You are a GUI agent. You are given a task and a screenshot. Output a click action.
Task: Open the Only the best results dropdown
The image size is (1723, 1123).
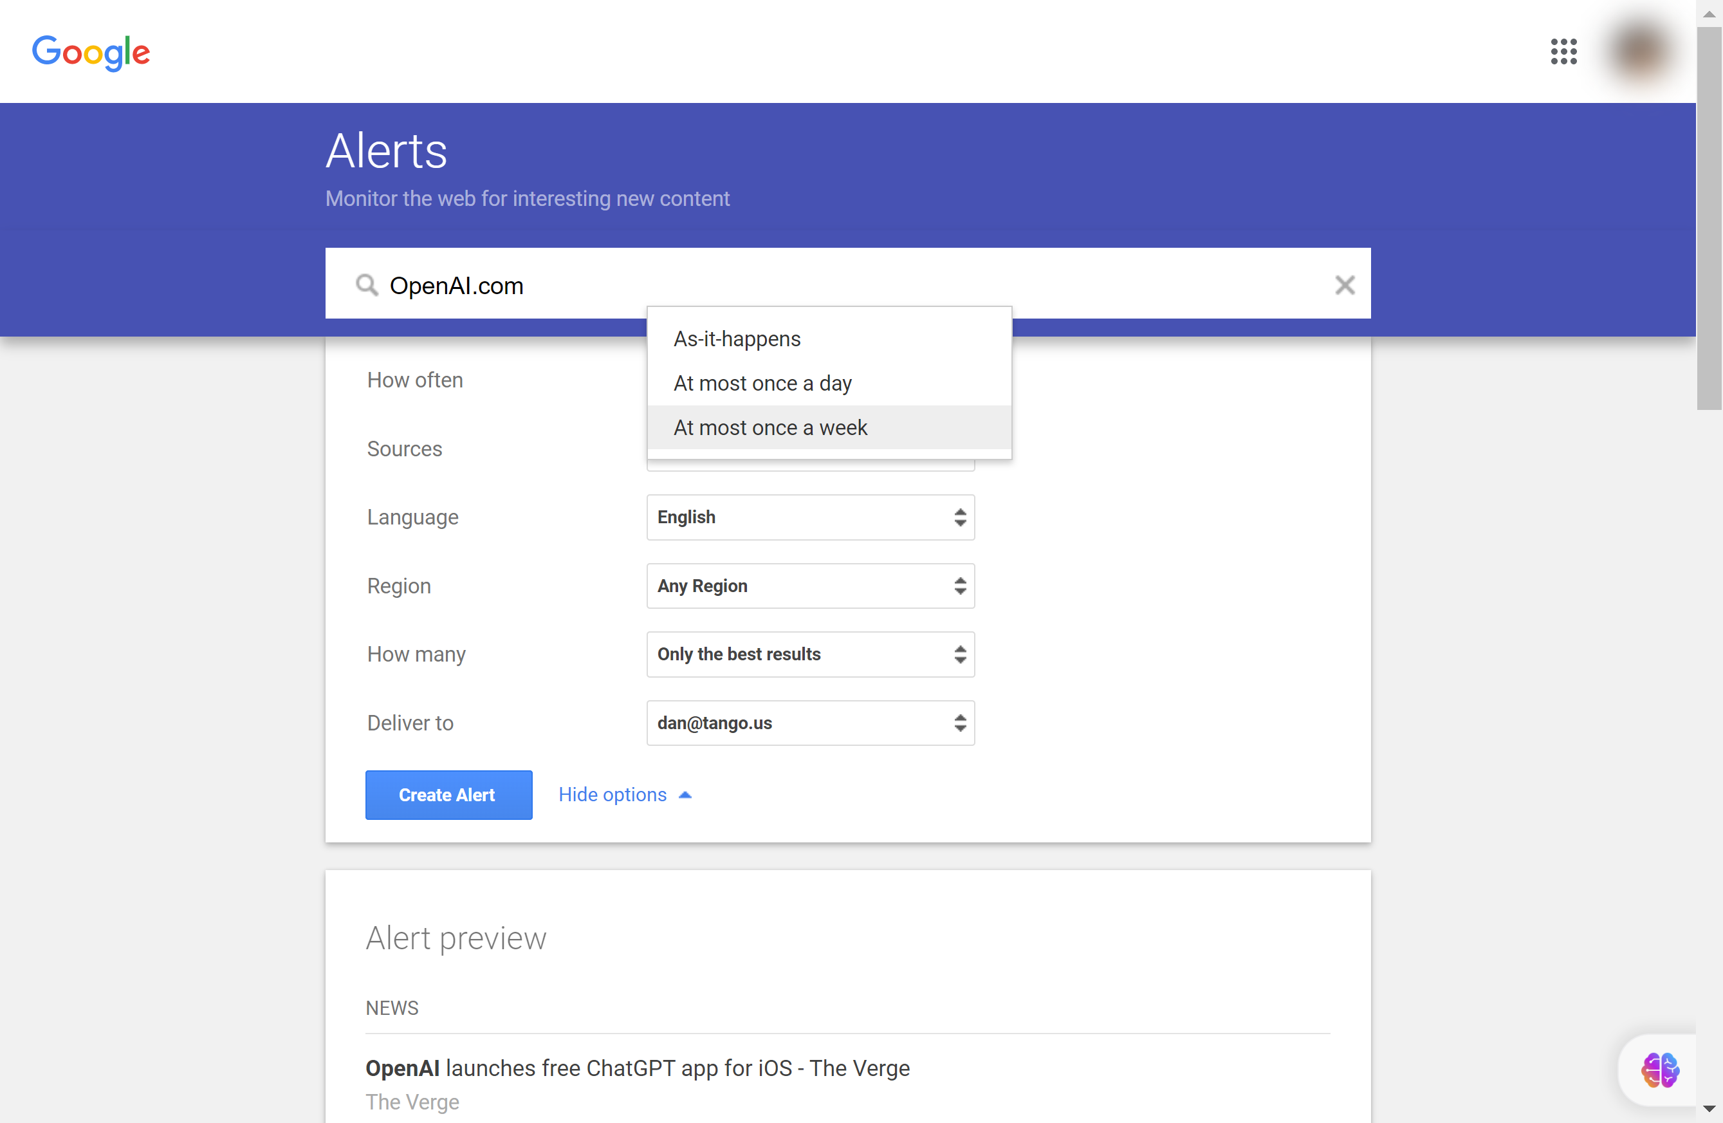tap(810, 654)
